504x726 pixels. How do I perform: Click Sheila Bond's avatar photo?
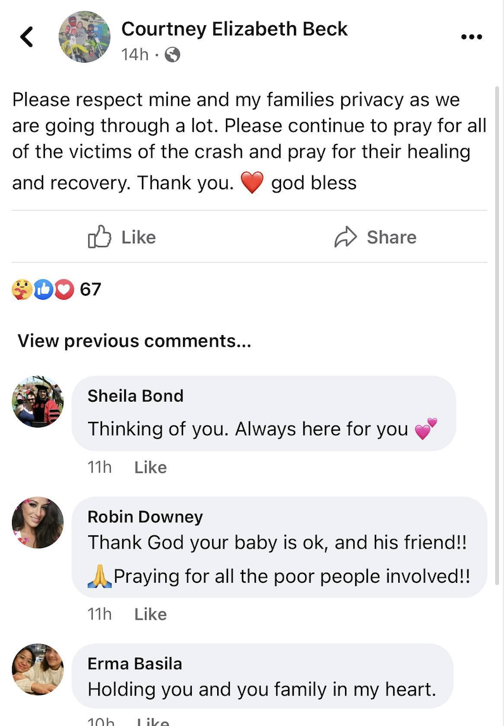[38, 402]
